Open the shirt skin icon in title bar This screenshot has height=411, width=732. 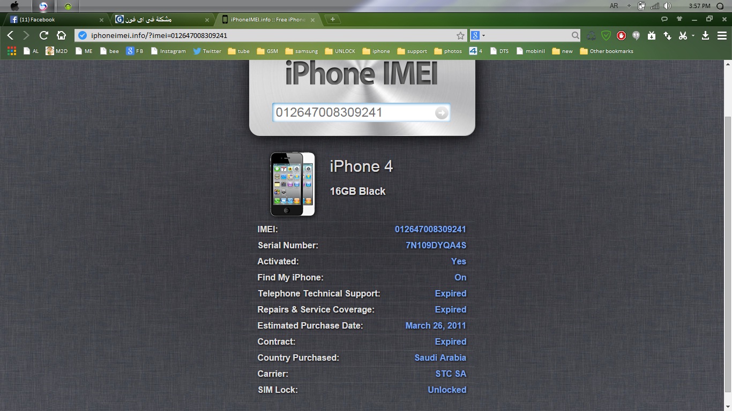(x=679, y=19)
